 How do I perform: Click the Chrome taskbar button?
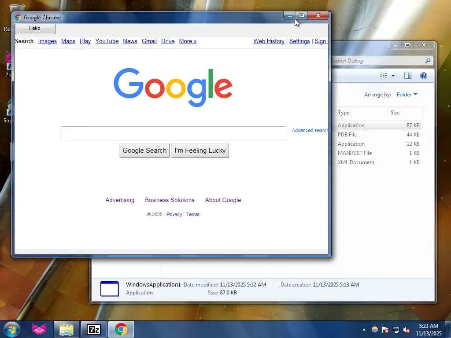[121, 329]
